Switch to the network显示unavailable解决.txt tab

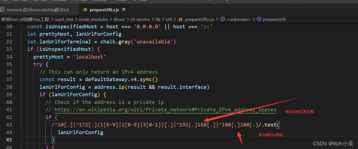38,10
